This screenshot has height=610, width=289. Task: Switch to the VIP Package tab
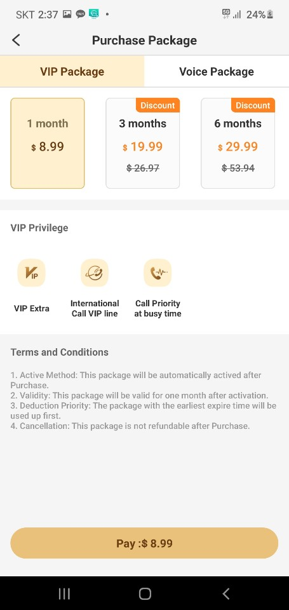(x=72, y=72)
